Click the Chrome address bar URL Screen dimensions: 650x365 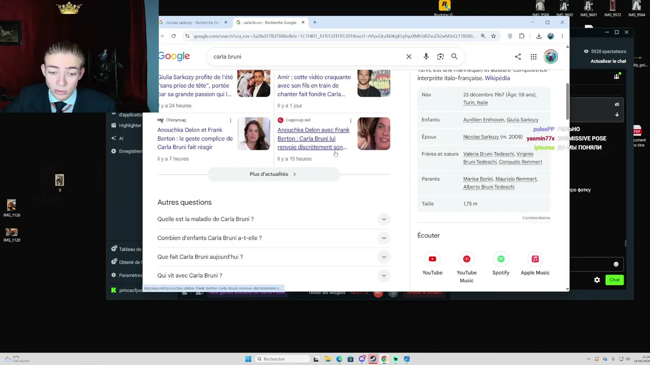point(335,36)
